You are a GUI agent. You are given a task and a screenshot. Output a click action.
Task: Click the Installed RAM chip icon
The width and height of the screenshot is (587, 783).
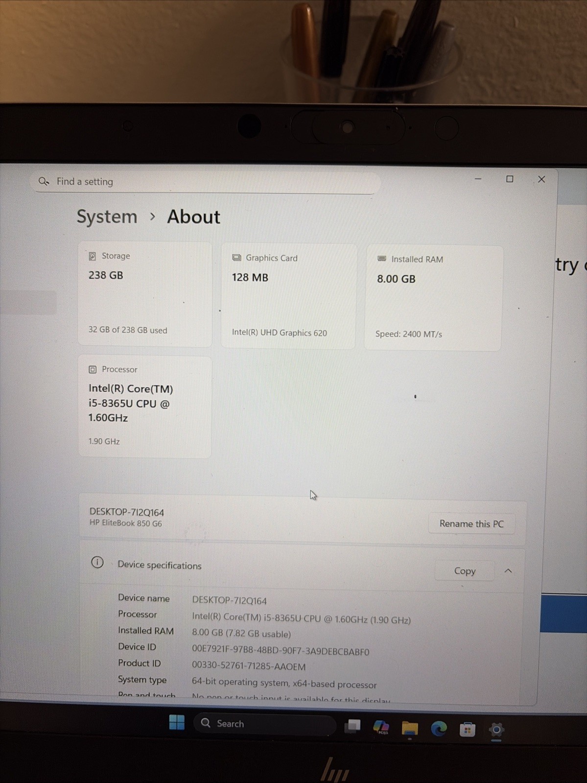[382, 259]
